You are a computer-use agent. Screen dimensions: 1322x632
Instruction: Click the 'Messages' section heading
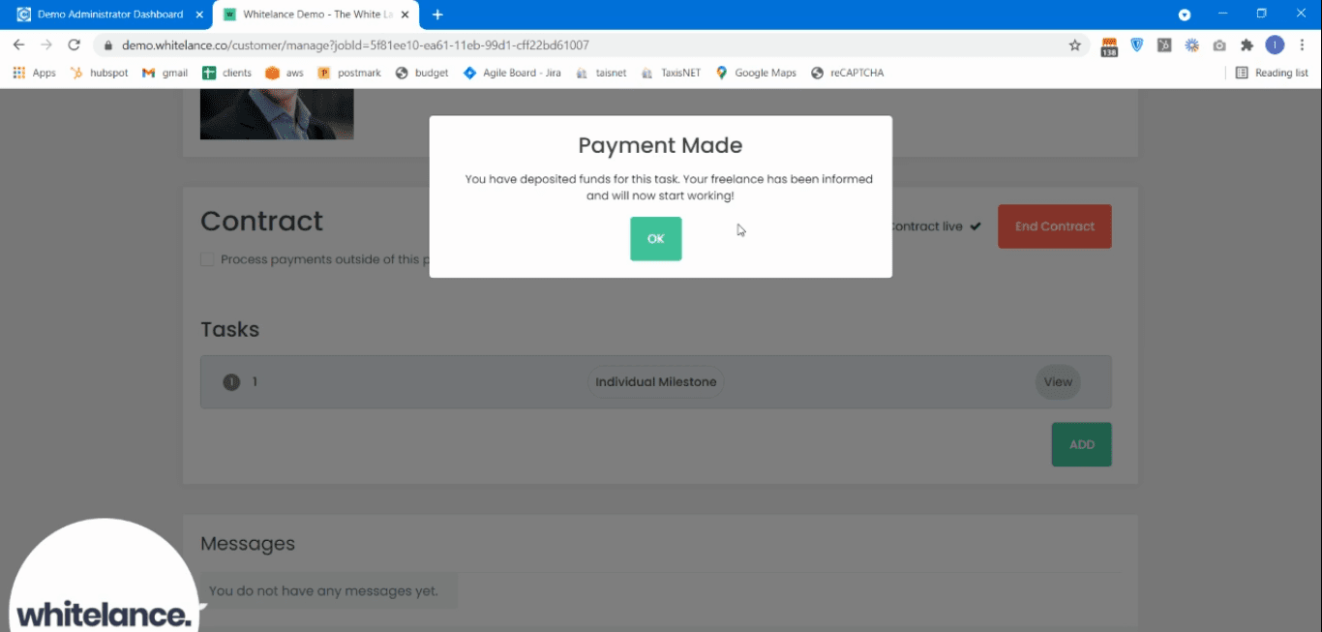point(248,544)
